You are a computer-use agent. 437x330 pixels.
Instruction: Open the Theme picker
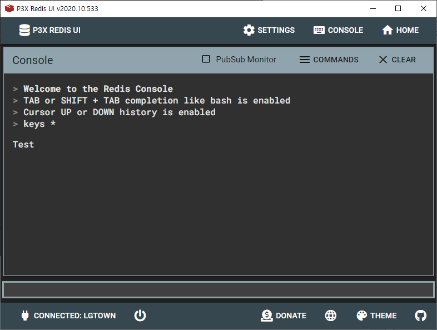[x=376, y=316]
